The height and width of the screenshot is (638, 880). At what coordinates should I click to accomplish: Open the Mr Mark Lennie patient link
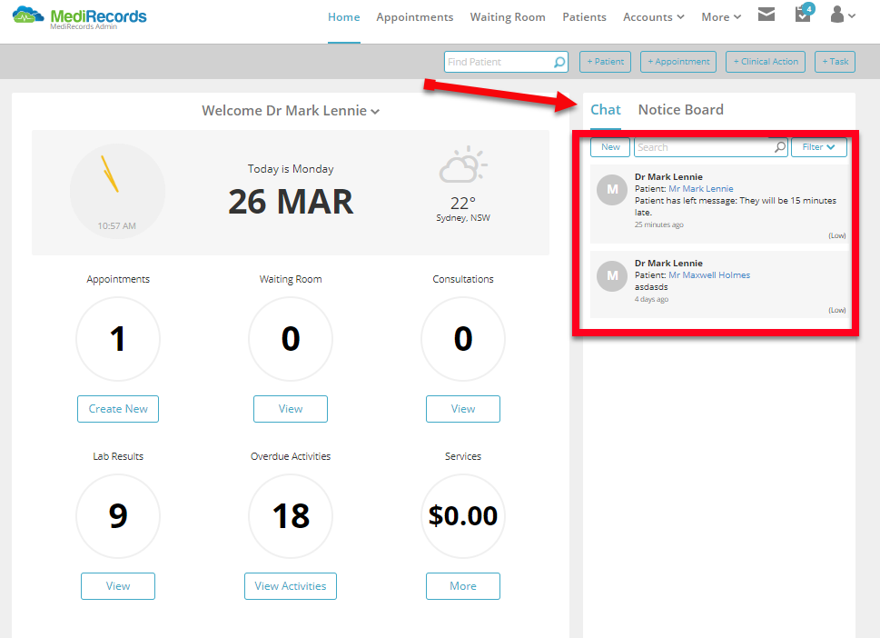pyautogui.click(x=700, y=189)
